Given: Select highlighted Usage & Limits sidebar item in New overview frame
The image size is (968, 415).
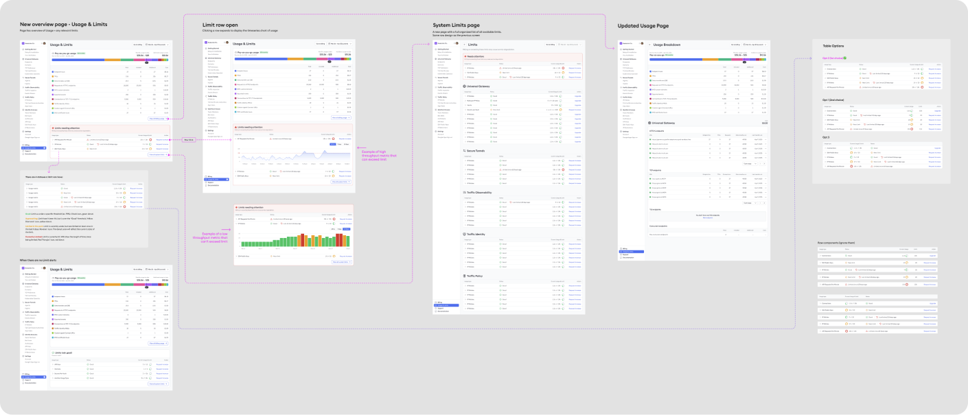Looking at the screenshot, I should tap(34, 149).
